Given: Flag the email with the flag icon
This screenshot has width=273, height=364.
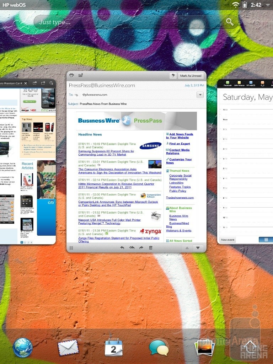Looking at the screenshot, I should click(173, 75).
